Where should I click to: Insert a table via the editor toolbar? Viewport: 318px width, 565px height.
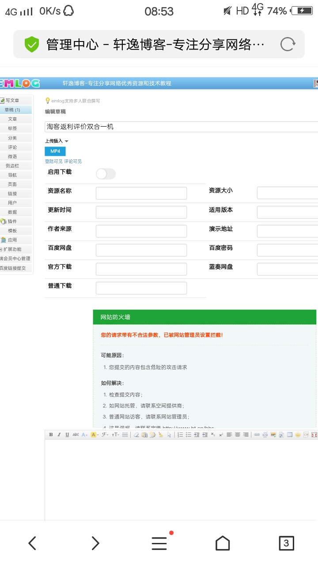(x=289, y=435)
